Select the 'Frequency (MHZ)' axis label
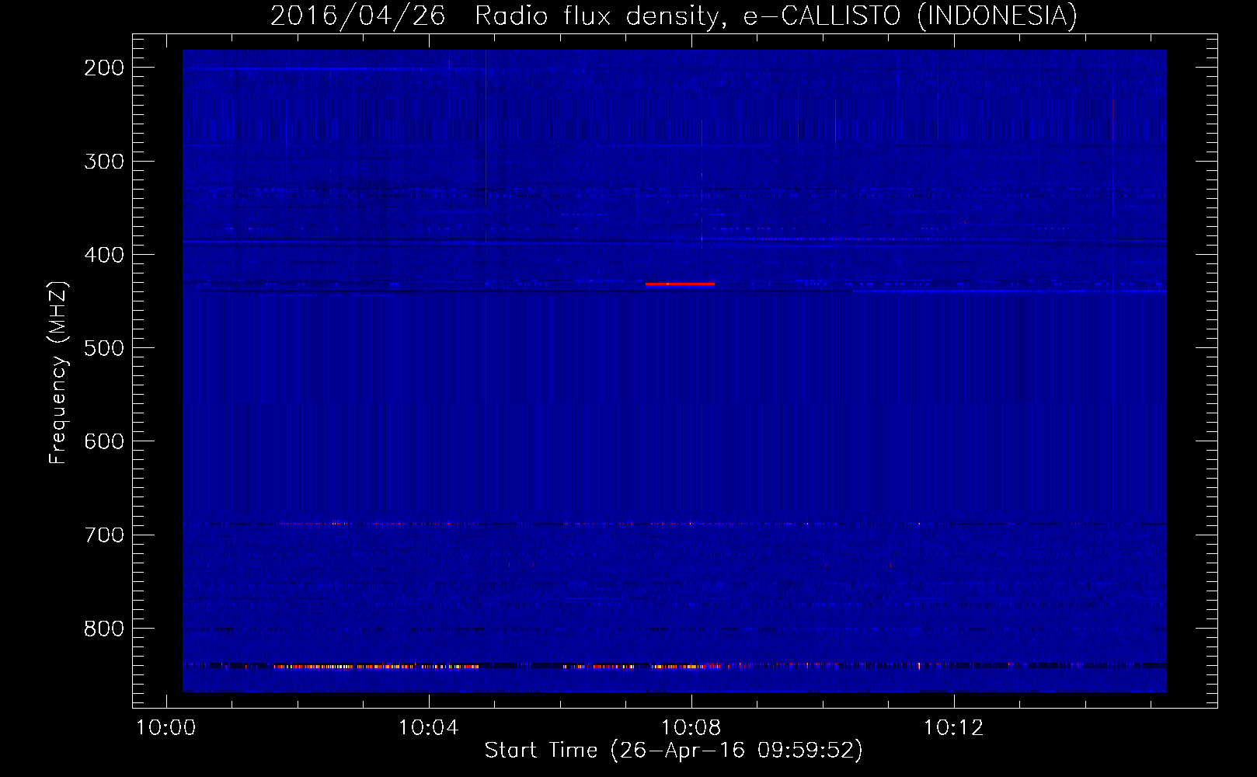 click(x=58, y=373)
